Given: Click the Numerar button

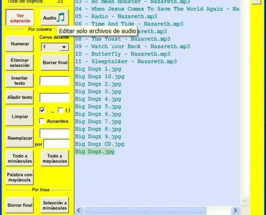Looking at the screenshot, I should point(20,44).
